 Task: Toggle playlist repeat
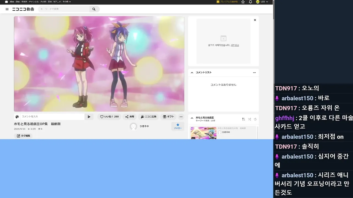255,119
